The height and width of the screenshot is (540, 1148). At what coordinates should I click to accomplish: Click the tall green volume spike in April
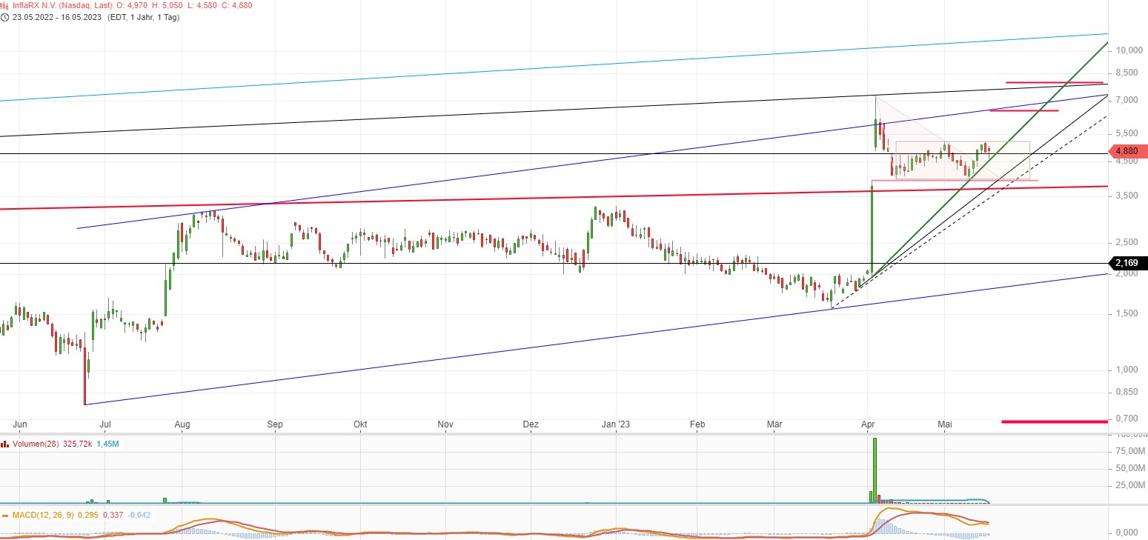point(875,470)
